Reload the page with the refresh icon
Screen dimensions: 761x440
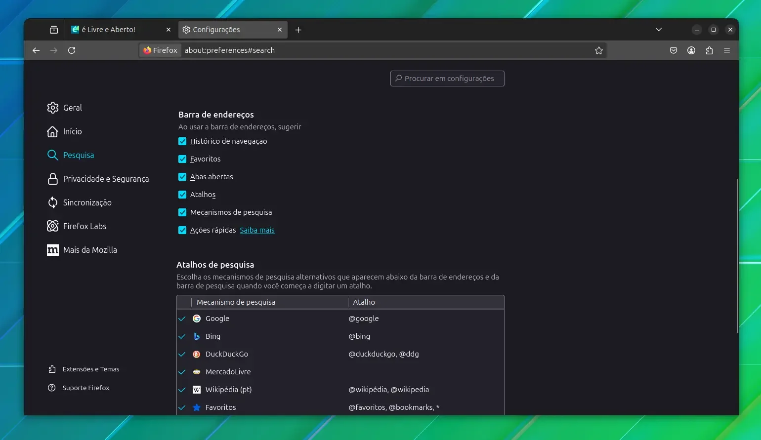(x=72, y=50)
